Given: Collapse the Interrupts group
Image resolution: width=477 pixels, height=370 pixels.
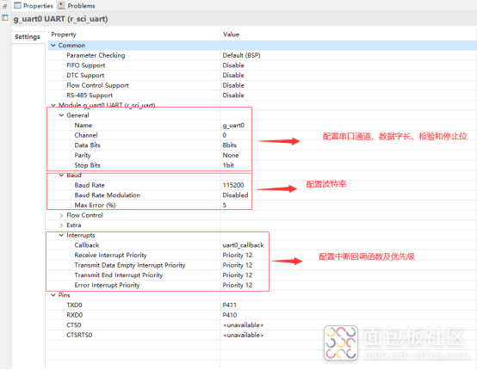Looking at the screenshot, I should click(x=61, y=235).
